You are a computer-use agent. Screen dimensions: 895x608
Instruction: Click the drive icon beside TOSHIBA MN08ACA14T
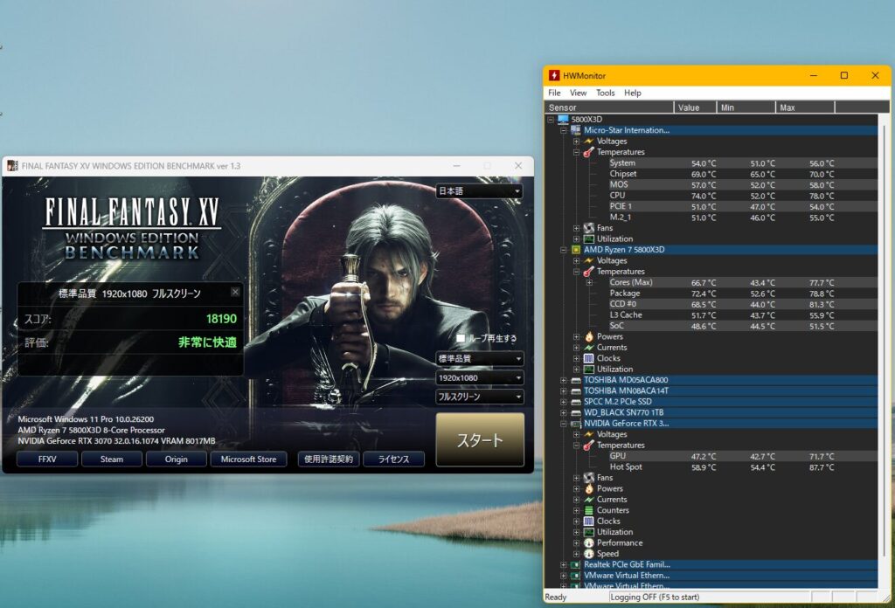tap(575, 390)
